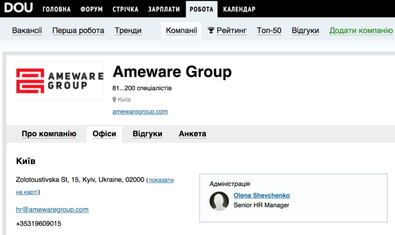Open the Перша робота tab

(78, 30)
